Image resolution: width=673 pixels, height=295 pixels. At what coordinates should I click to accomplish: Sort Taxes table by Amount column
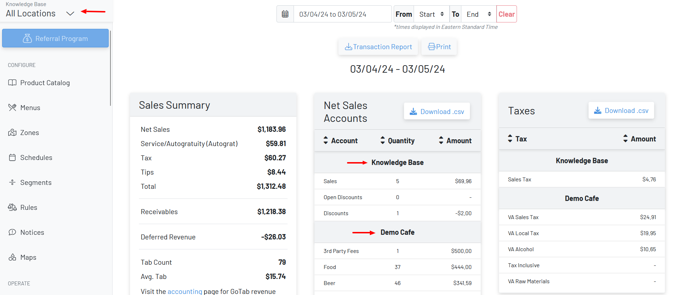click(x=639, y=139)
